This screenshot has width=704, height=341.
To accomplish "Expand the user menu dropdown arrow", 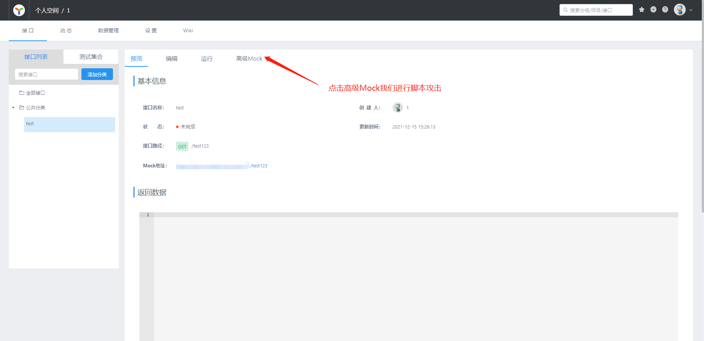I will (691, 10).
